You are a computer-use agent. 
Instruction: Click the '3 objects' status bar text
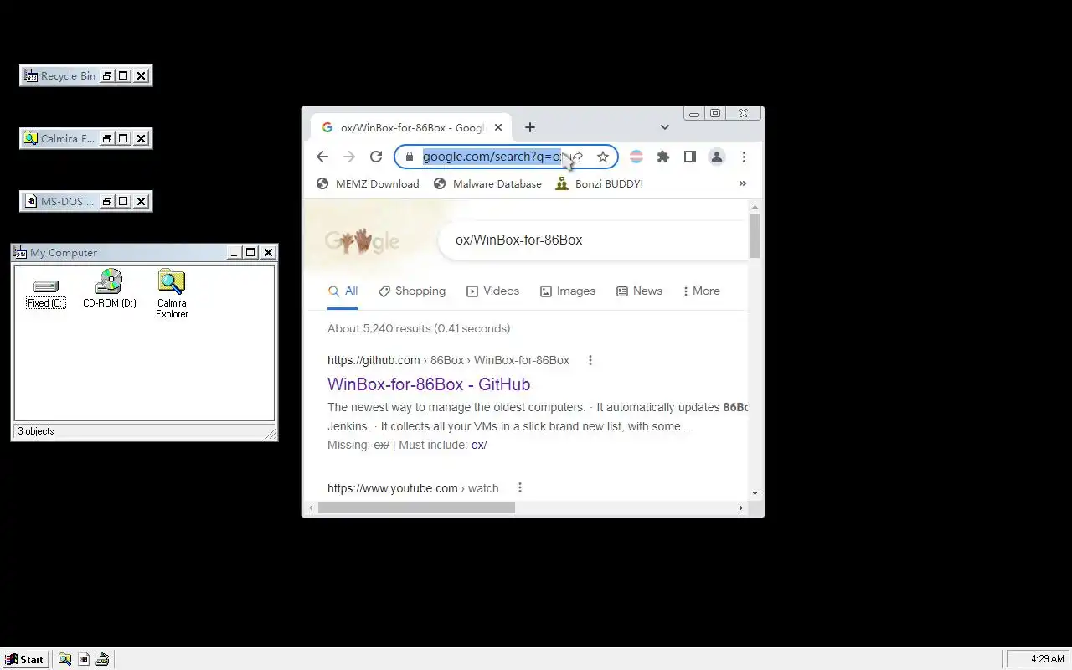36,431
